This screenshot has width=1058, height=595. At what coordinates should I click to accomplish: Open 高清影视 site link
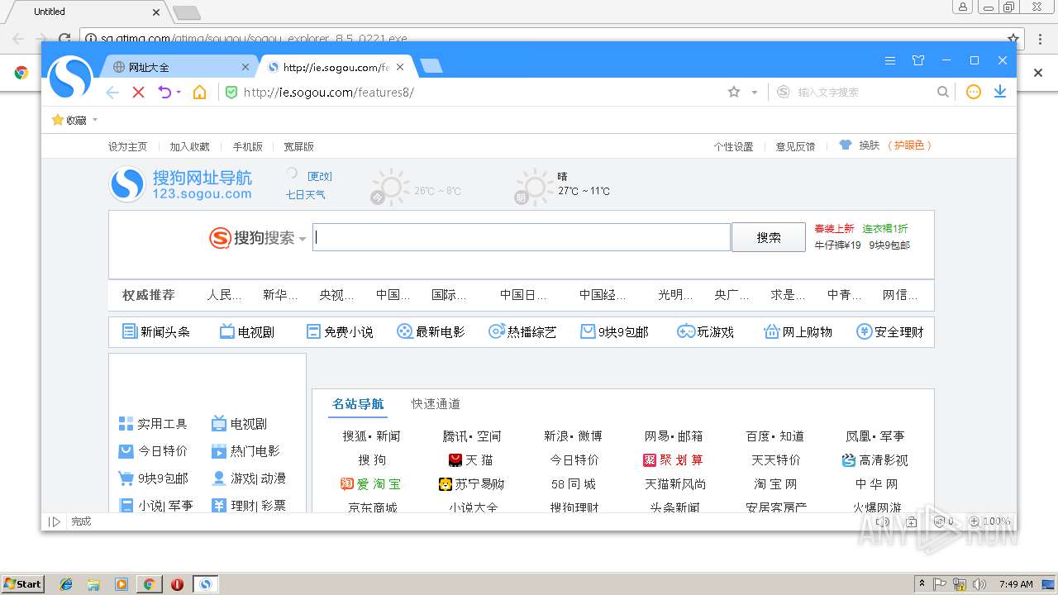click(875, 460)
